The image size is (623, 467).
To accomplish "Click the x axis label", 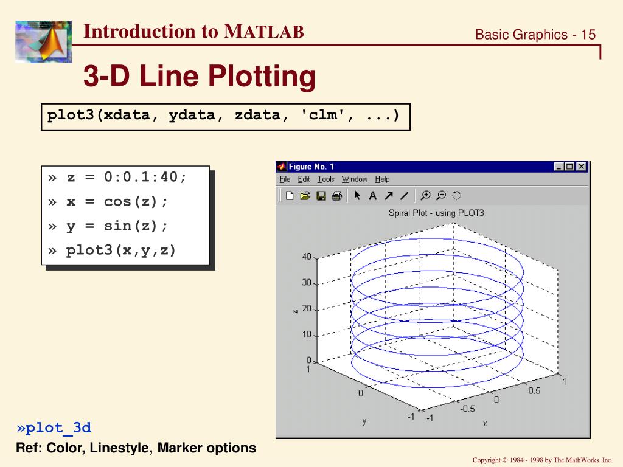I will [485, 424].
